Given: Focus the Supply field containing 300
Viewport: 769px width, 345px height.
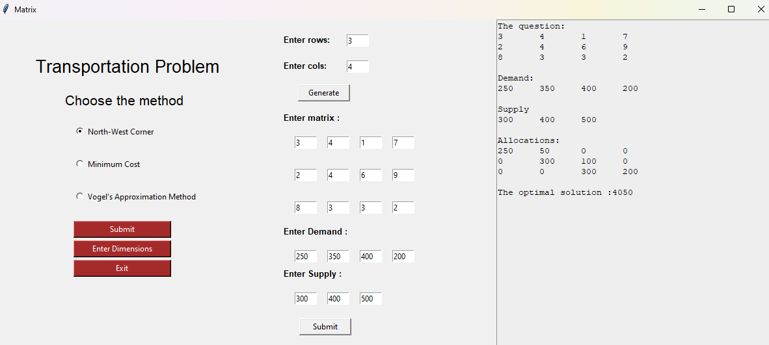Looking at the screenshot, I should click(x=305, y=299).
